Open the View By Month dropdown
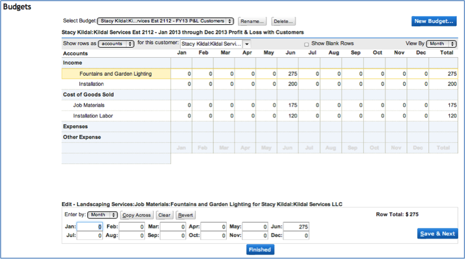Screen dimensions: 465x259 tap(441, 43)
